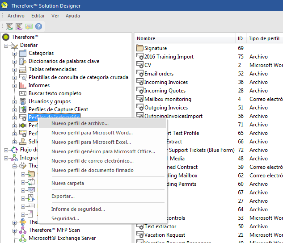The width and height of the screenshot is (283, 243).
Task: Click the Buscar texto completo icon
Action: [23, 93]
